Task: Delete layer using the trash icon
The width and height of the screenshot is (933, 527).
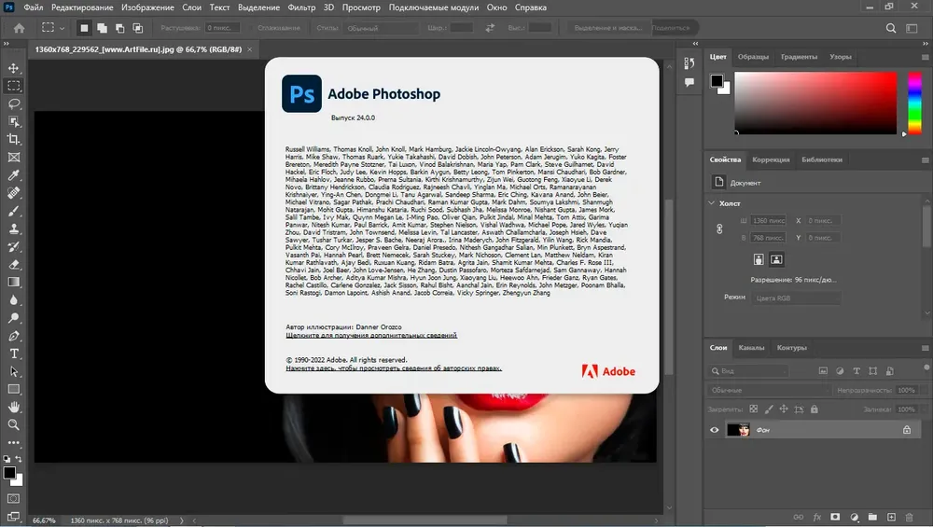Action: point(909,517)
